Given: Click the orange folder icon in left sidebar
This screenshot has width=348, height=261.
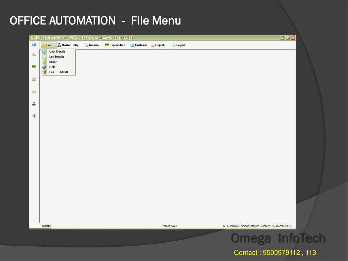Looking at the screenshot, I should (x=34, y=79).
